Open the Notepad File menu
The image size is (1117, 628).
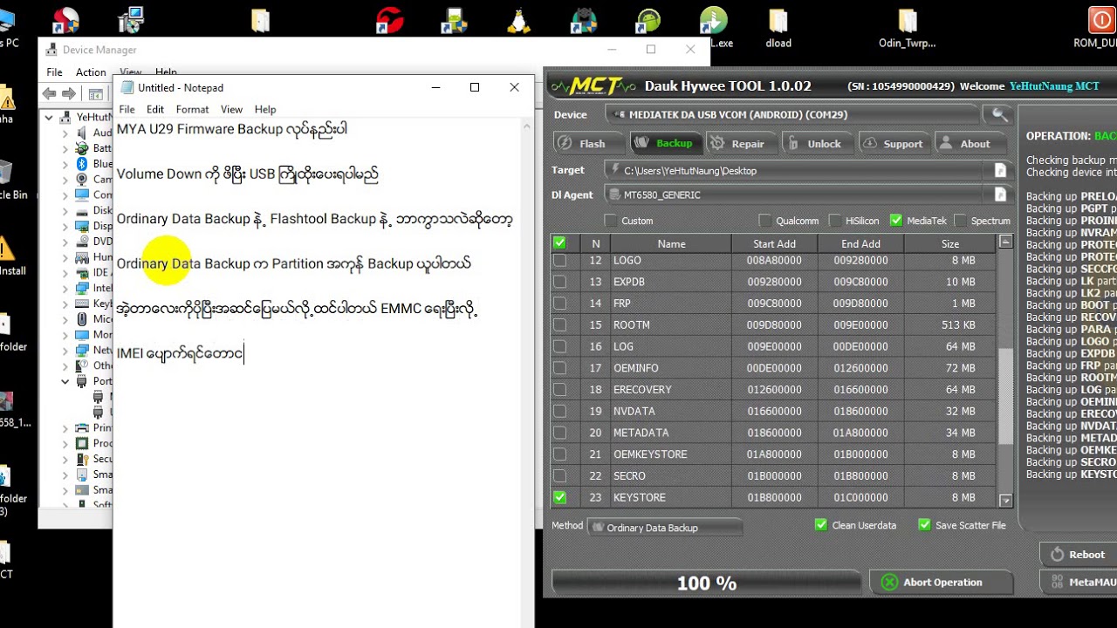[x=127, y=110]
